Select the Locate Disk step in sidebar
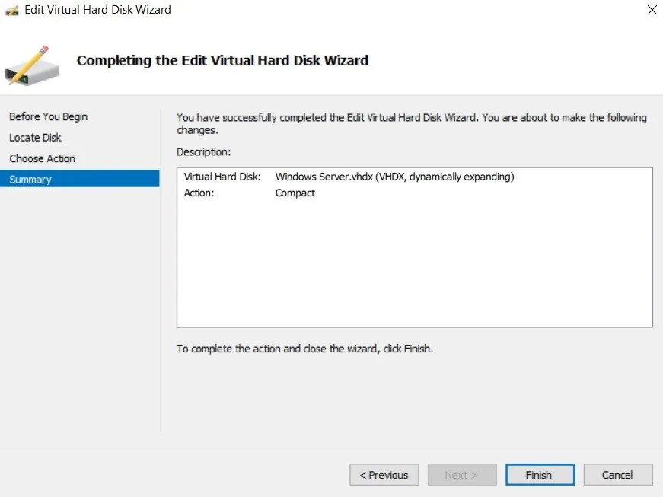 (x=35, y=138)
